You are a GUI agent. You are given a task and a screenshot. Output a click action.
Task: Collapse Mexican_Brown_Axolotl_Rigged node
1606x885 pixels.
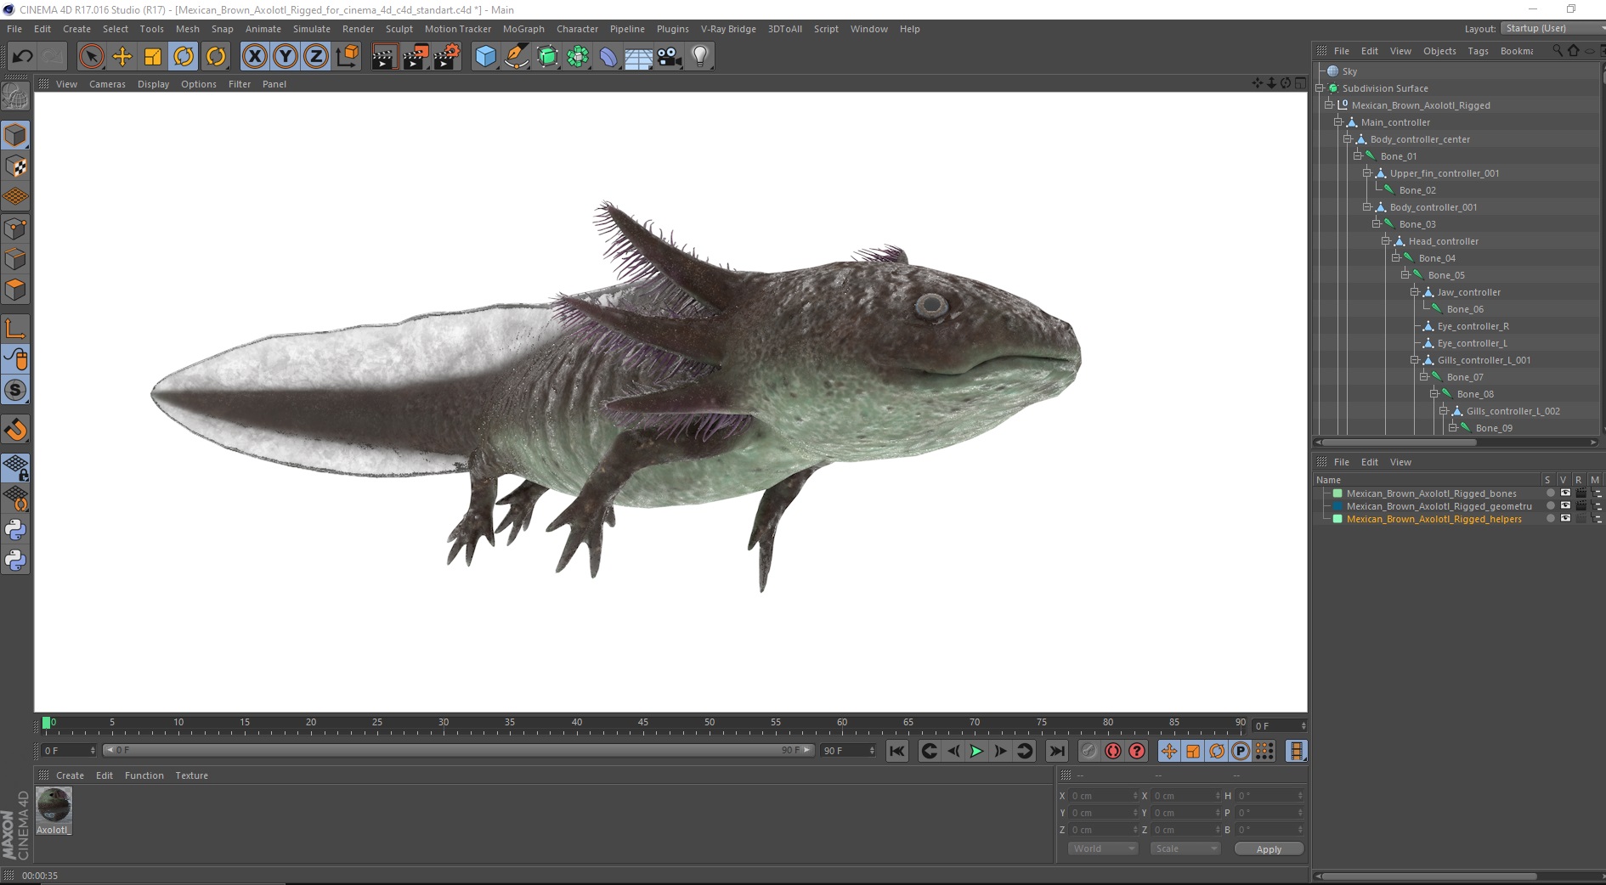[1329, 105]
